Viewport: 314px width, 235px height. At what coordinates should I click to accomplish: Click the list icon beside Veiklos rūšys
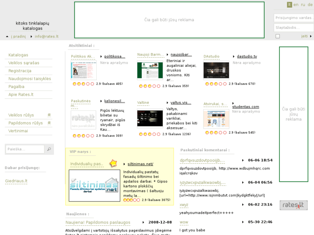(x=49, y=115)
